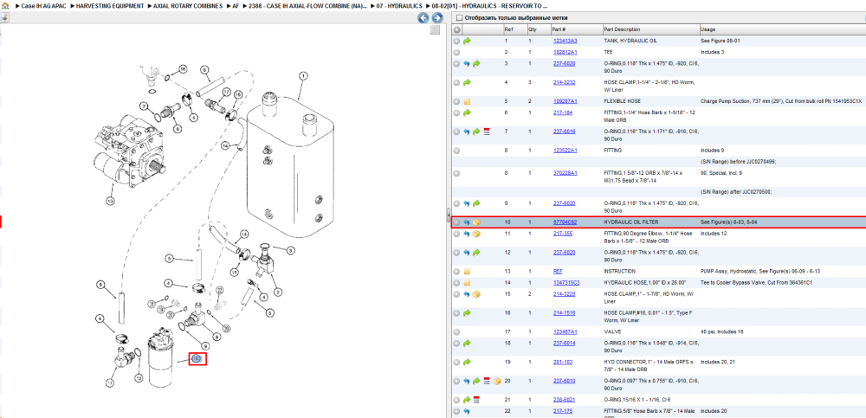The image size is (866, 418).
Task: Open part number link 123413A3
Action: pos(565,41)
